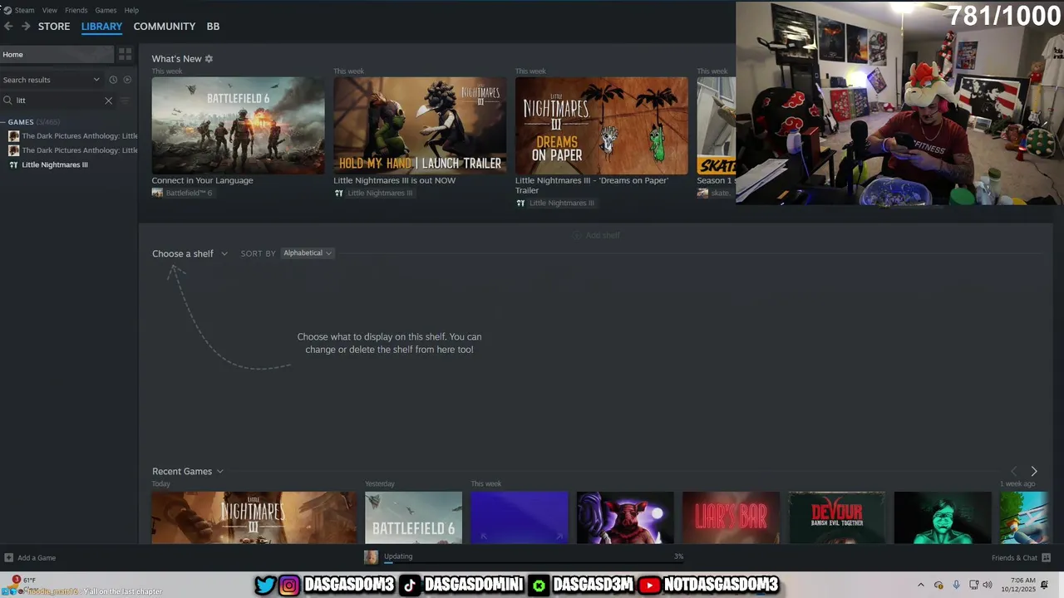
Task: Open What's New settings gear
Action: [x=209, y=59]
